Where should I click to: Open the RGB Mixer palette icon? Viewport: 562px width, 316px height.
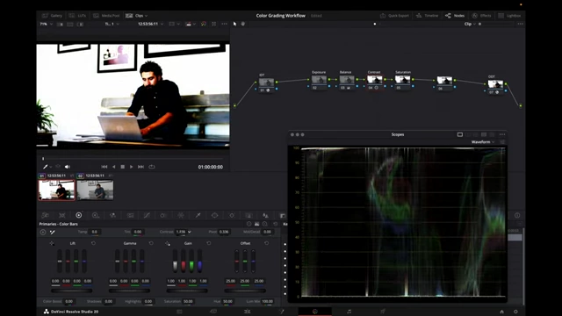[x=112, y=215]
